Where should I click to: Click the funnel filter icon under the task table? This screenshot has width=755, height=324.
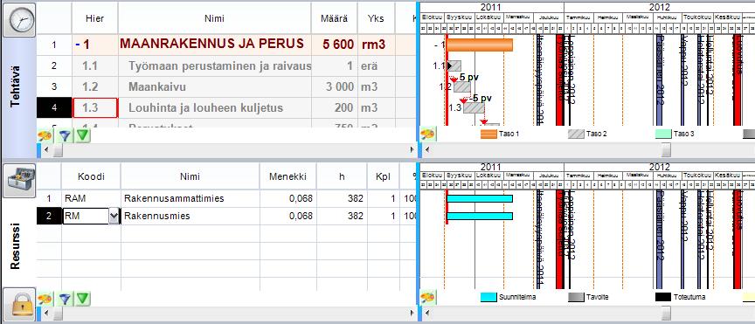(x=64, y=135)
